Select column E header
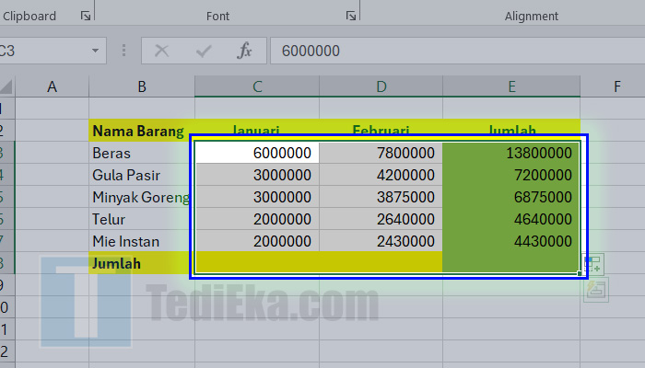Image resolution: width=645 pixels, height=368 pixels. coord(511,86)
